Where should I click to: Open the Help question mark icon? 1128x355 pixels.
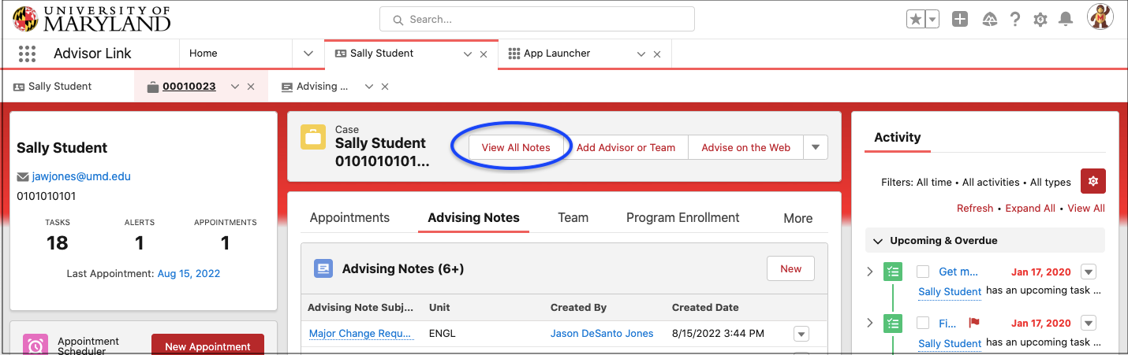coord(1016,20)
